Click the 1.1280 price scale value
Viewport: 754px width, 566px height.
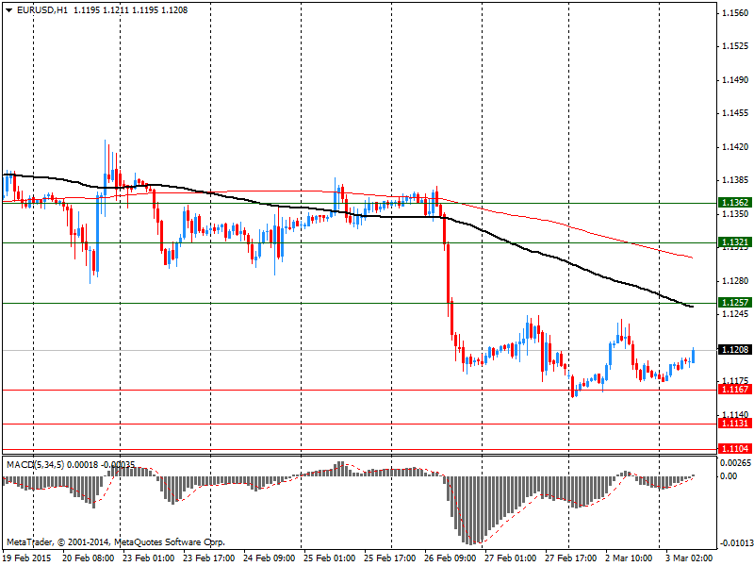pyautogui.click(x=736, y=280)
